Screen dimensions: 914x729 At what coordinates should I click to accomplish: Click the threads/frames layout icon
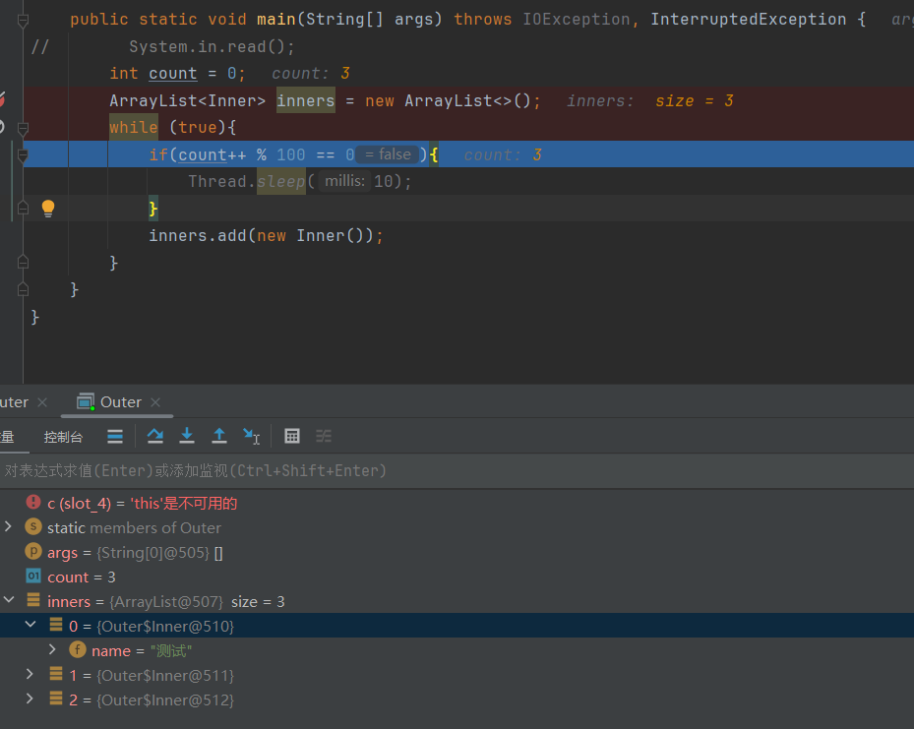click(115, 437)
